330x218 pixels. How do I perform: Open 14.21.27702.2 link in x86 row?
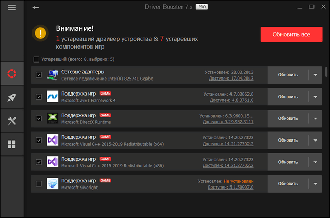click(228, 165)
